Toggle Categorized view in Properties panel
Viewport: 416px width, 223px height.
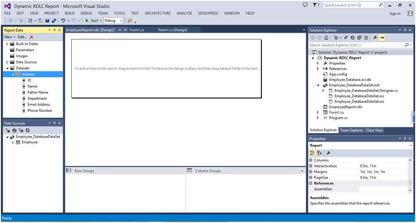click(313, 153)
